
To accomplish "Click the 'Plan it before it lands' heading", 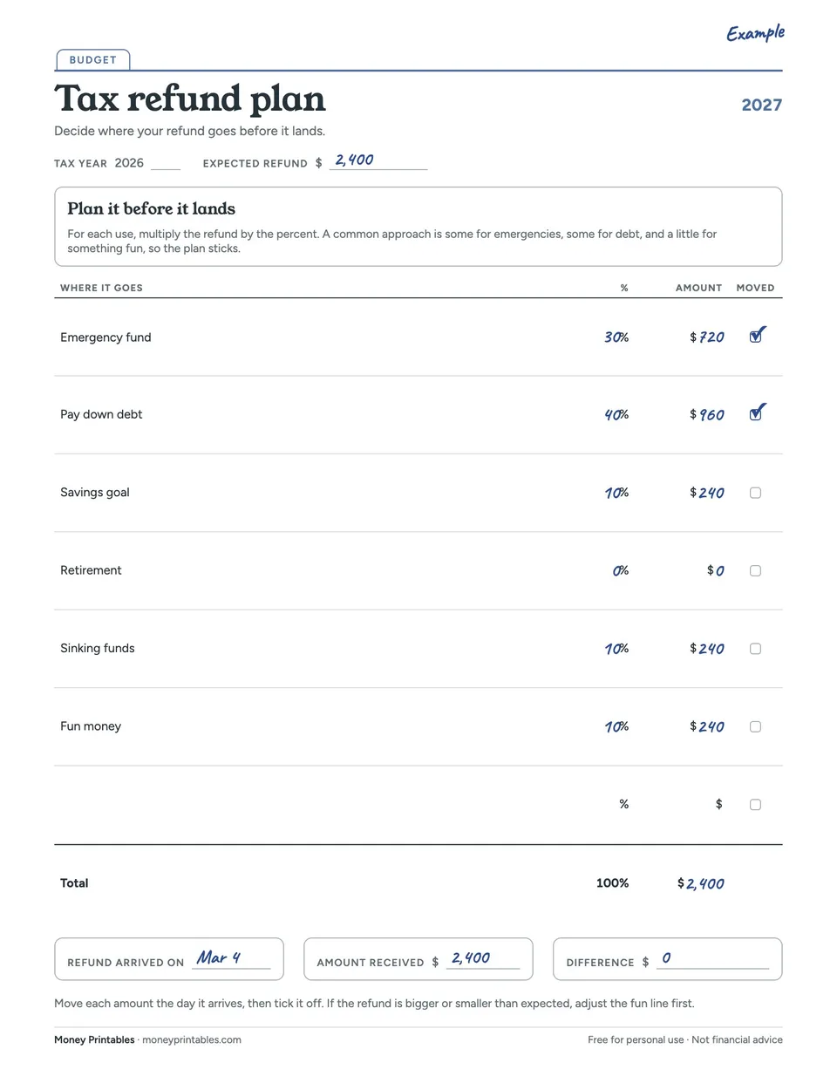I will pos(152,208).
